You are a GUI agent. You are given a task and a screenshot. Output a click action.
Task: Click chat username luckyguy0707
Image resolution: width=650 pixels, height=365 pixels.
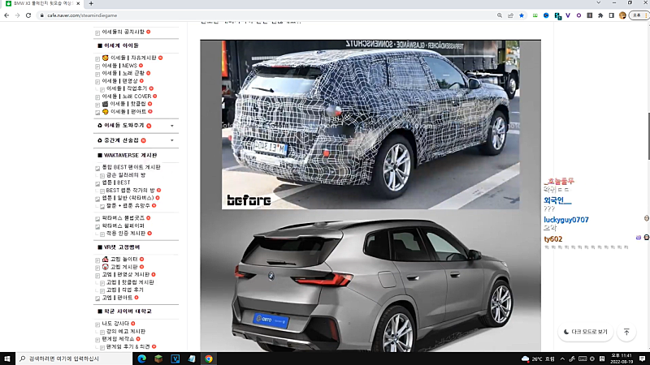click(x=565, y=220)
